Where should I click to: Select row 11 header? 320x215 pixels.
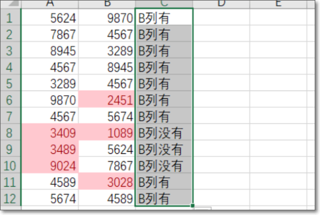tap(11, 181)
